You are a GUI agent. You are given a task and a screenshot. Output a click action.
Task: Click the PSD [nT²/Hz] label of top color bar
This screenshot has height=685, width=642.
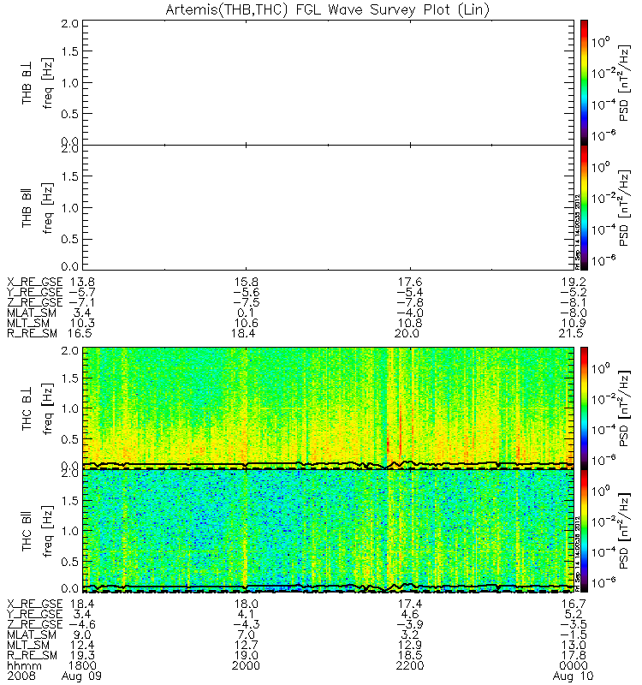[625, 82]
